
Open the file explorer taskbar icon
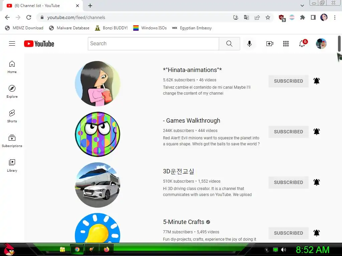(x=62, y=249)
